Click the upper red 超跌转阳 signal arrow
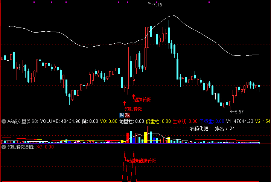271x182 pixels. coord(134,96)
